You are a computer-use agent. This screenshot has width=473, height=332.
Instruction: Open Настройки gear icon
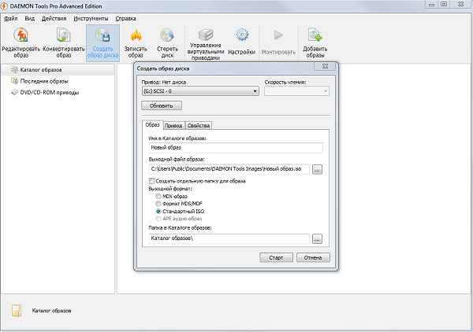(242, 36)
